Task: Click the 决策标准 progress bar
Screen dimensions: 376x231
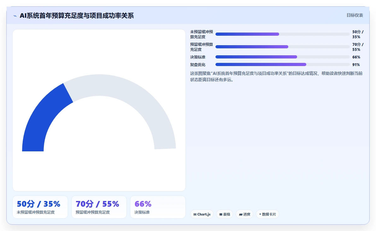Action: 283,57
